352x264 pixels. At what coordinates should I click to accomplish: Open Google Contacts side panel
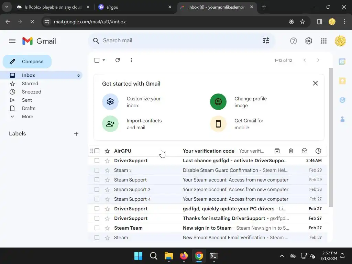[x=342, y=119]
